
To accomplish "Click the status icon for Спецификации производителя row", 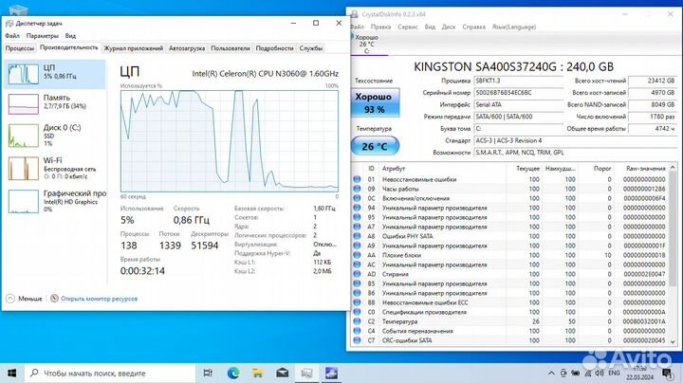I will click(x=358, y=312).
